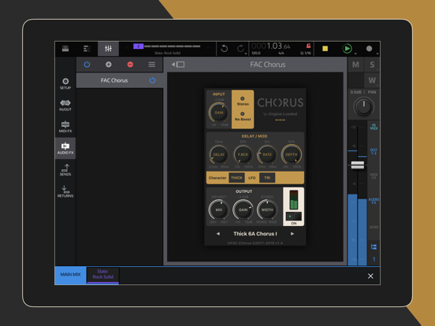Viewport: 435px width, 326px height.
Task: Click the purple marker 2 in overview bar
Action: pyautogui.click(x=138, y=46)
